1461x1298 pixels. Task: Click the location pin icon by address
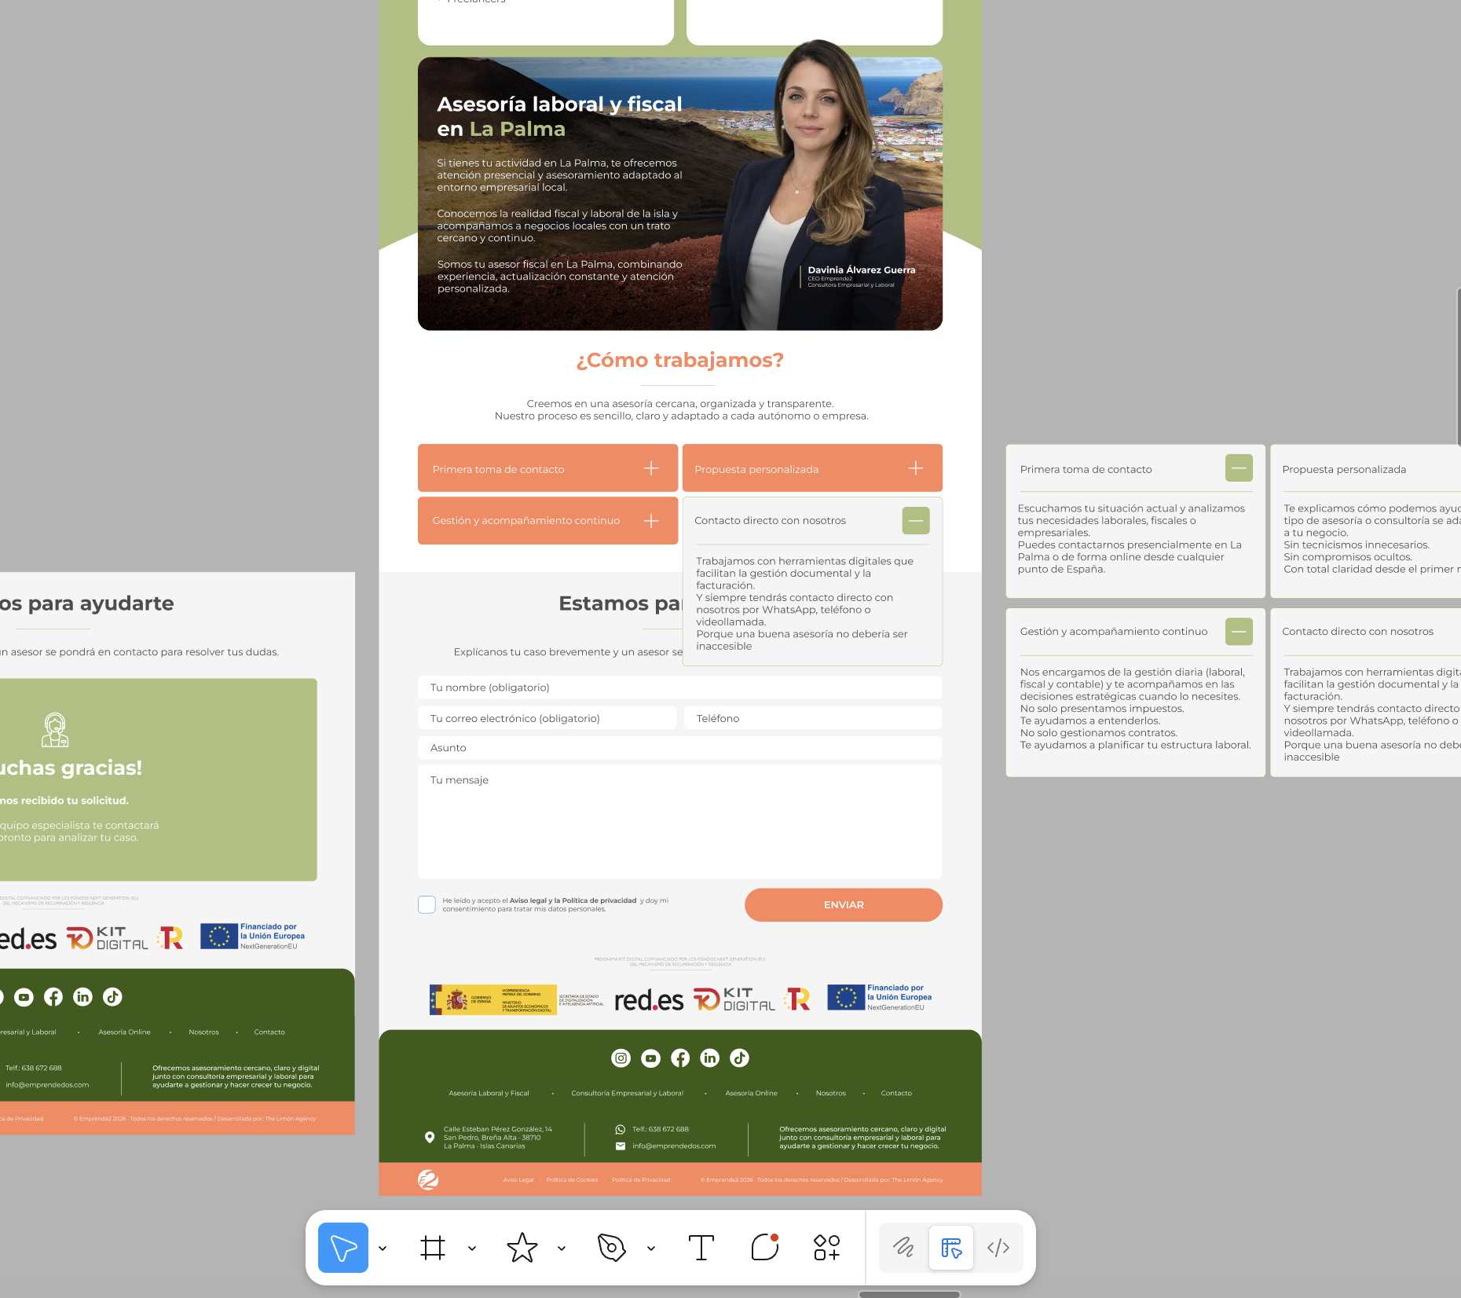[x=430, y=1137]
